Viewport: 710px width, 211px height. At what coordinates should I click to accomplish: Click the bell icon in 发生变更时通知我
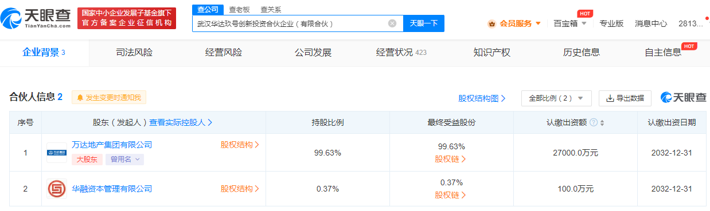click(80, 98)
